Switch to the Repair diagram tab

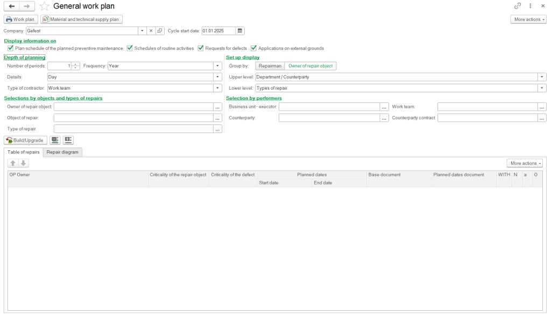tap(62, 152)
